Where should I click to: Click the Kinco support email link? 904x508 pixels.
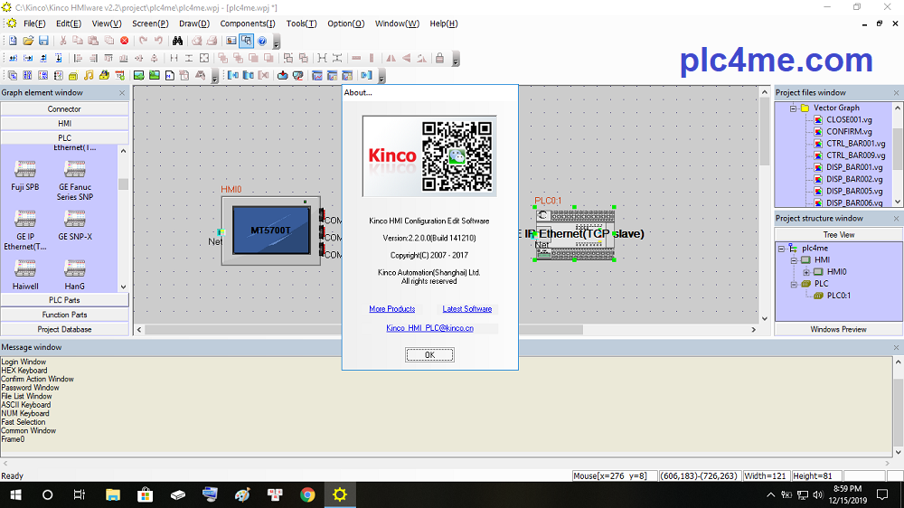click(429, 328)
